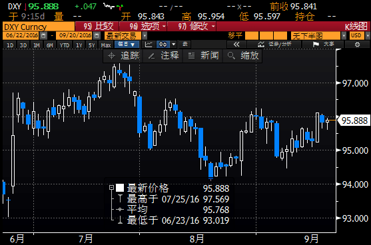Open 97) 修改 edit dropdown
The width and height of the screenshot is (371, 245).
point(192,26)
